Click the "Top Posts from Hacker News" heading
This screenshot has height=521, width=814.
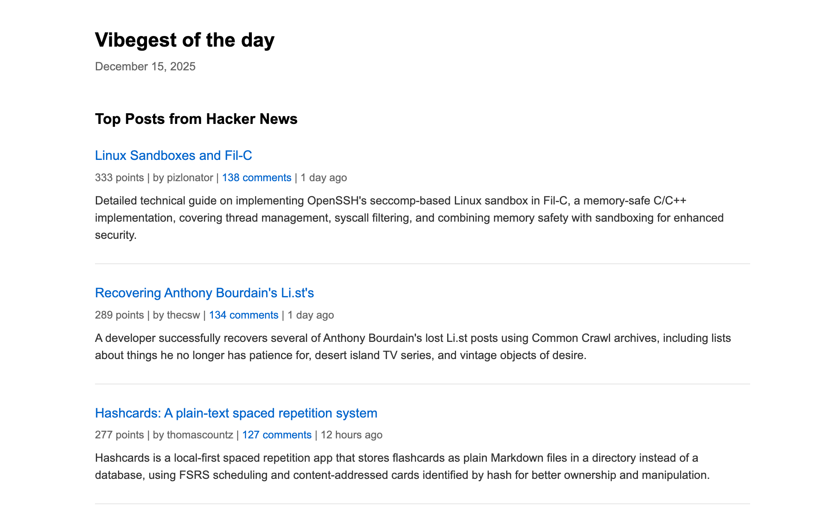click(196, 119)
